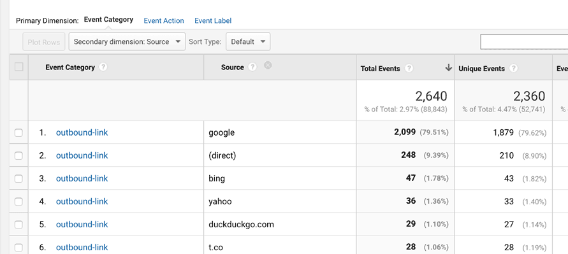Remove the Source secondary dimension with X icon
Viewport: 568px width, 254px height.
click(268, 65)
